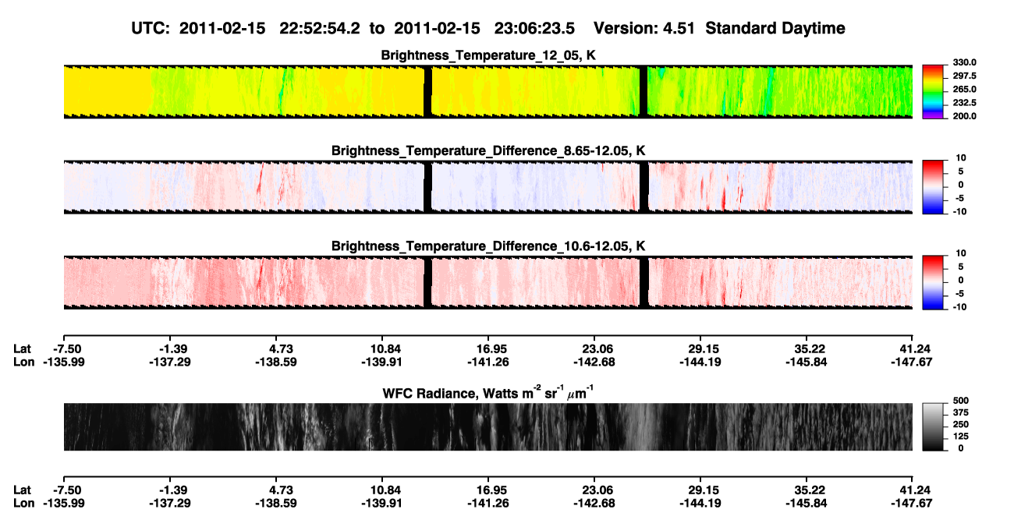Click the 10.6-12.05 difference red-blue colorbar
Image resolution: width=1014 pixels, height=520 pixels.
(x=934, y=281)
